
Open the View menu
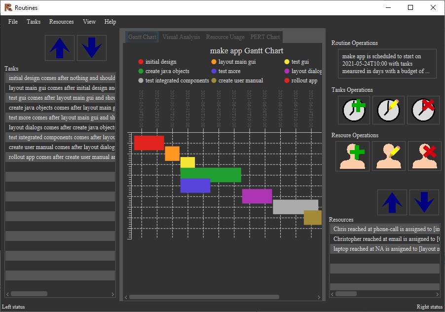[x=89, y=22]
